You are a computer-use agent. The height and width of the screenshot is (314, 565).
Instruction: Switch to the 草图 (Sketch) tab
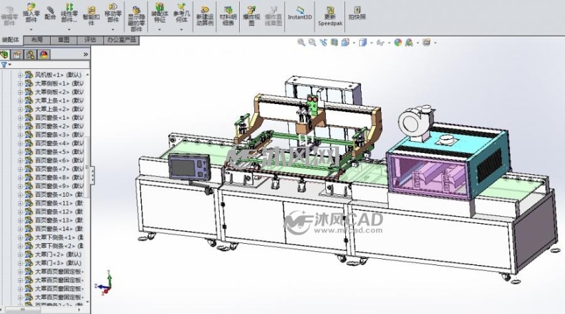(64, 40)
